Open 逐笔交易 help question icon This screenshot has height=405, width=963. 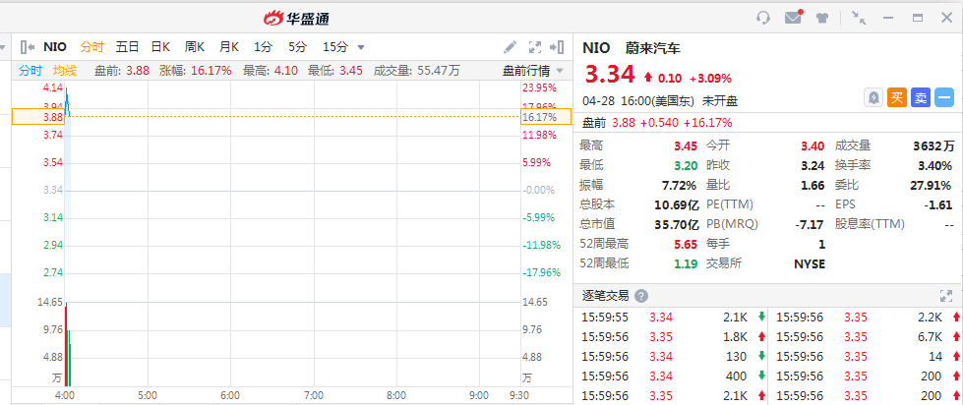pyautogui.click(x=641, y=296)
